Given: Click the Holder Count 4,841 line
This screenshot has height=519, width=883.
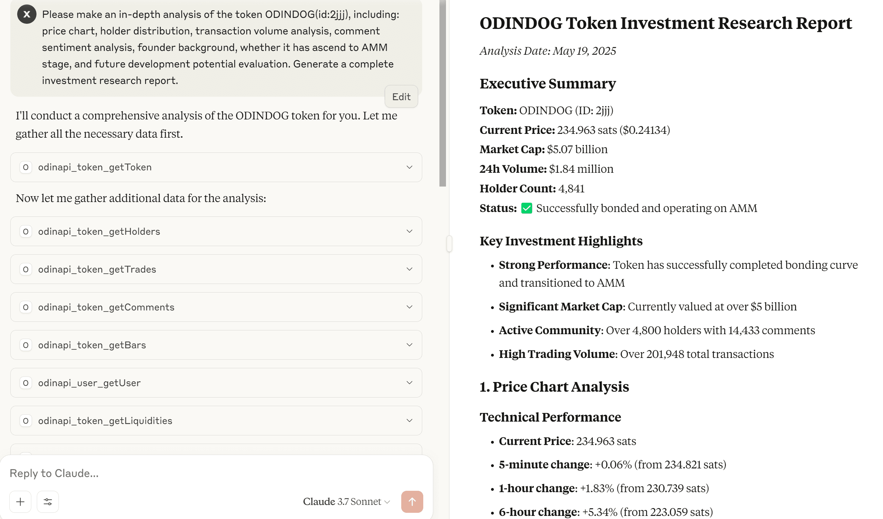Looking at the screenshot, I should coord(532,189).
